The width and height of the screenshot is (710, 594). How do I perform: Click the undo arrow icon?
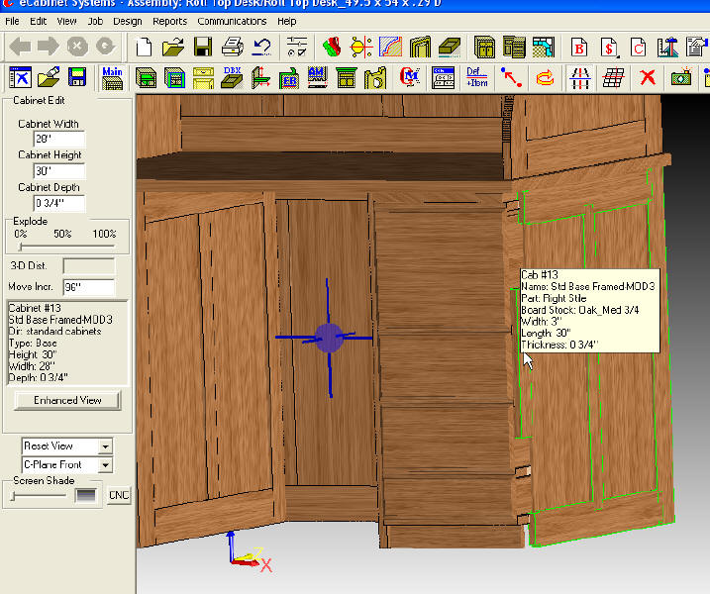[262, 46]
